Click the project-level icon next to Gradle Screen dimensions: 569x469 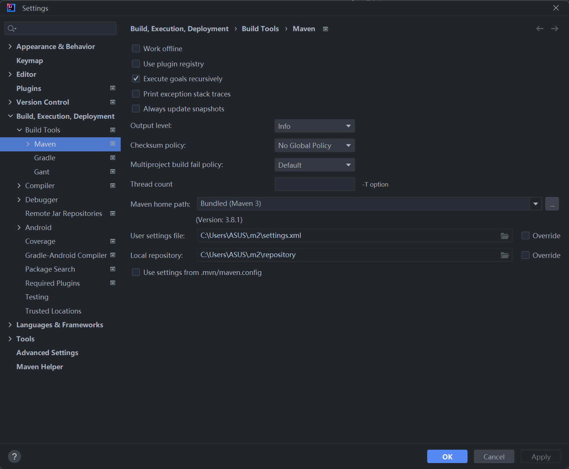tap(113, 158)
